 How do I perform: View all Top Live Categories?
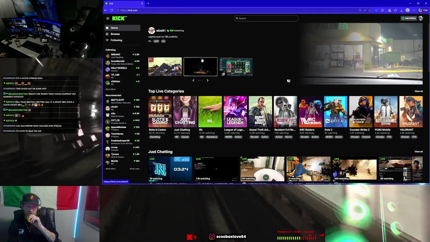pos(419,91)
